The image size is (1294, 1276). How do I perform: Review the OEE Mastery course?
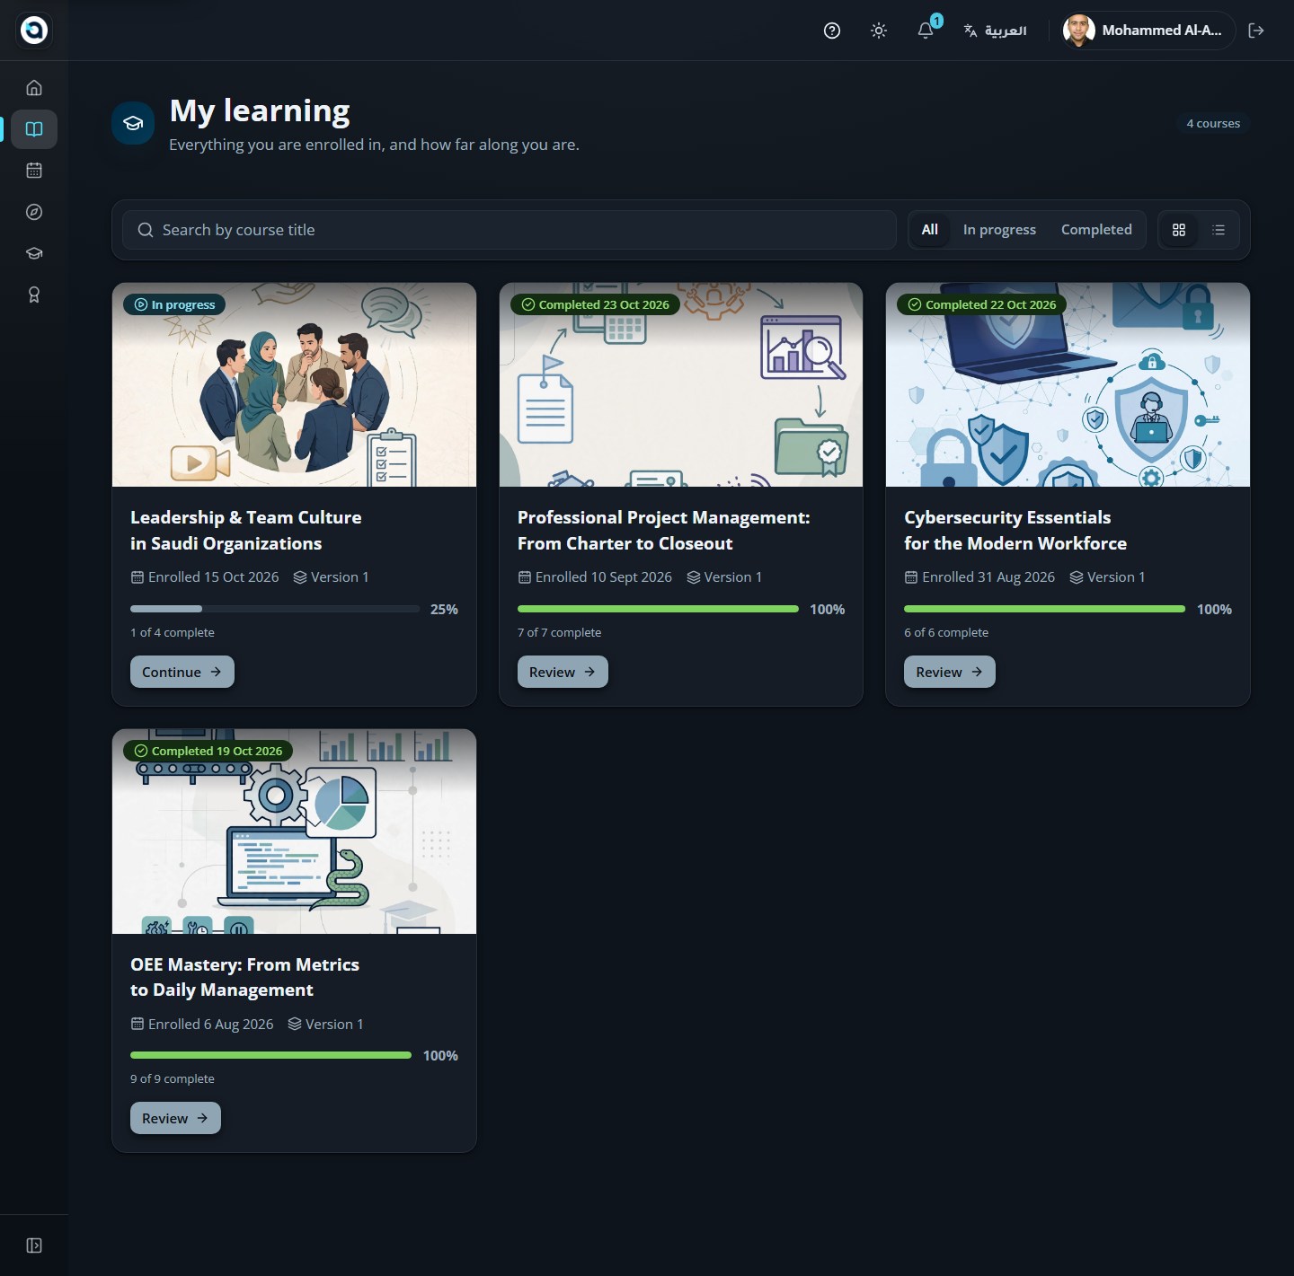pyautogui.click(x=175, y=1118)
